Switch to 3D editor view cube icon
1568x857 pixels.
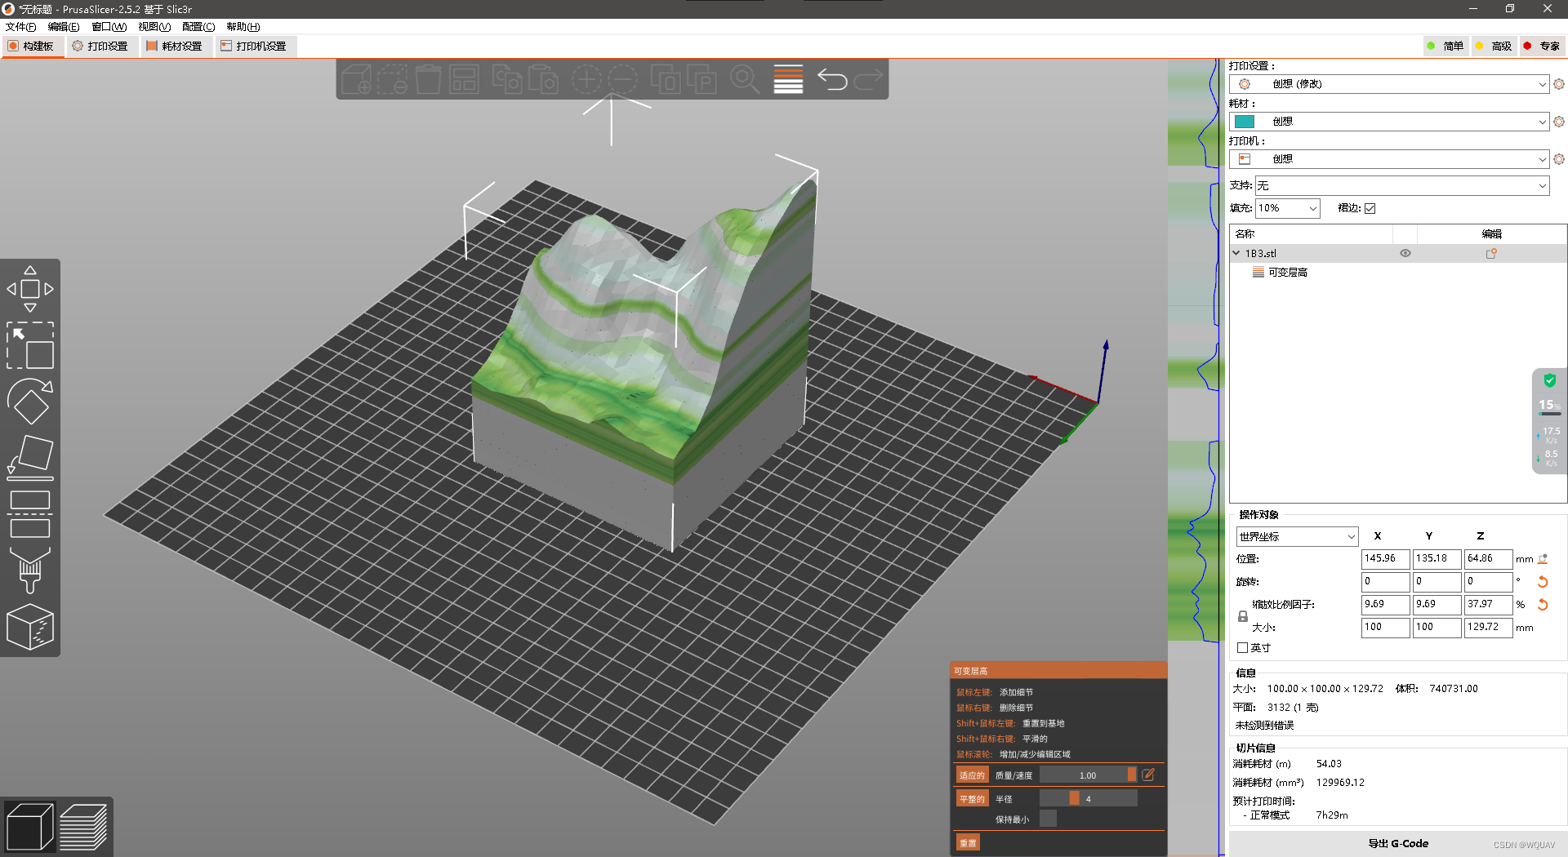[29, 826]
